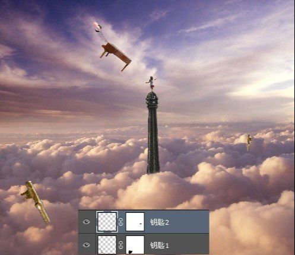
Task: Select the layer name 钥匙1
Action: 160,246
